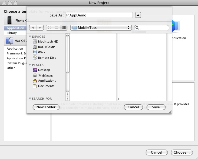The width and height of the screenshot is (198, 159).
Task: Select BOOTCAMP drive icon
Action: (x=35, y=47)
